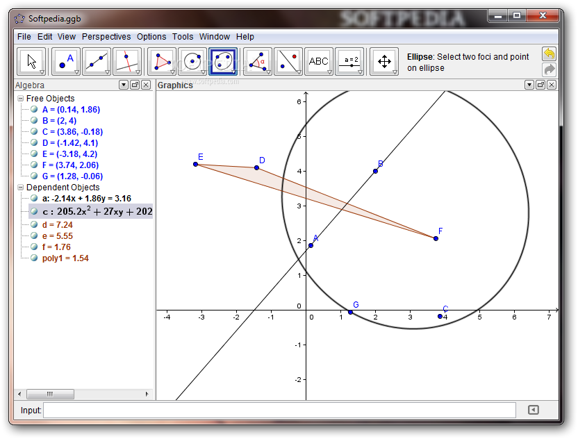The width and height of the screenshot is (578, 439).
Task: Open Algebra panel style bar dropdown
Action: (x=124, y=85)
